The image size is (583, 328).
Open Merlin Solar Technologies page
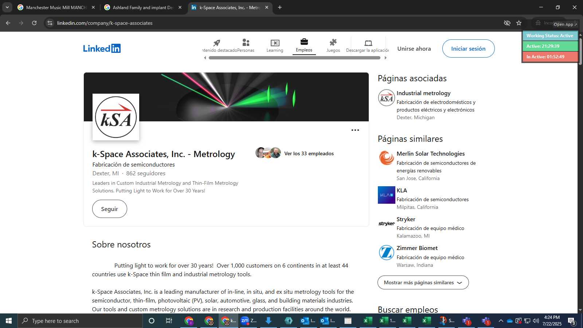click(x=431, y=154)
